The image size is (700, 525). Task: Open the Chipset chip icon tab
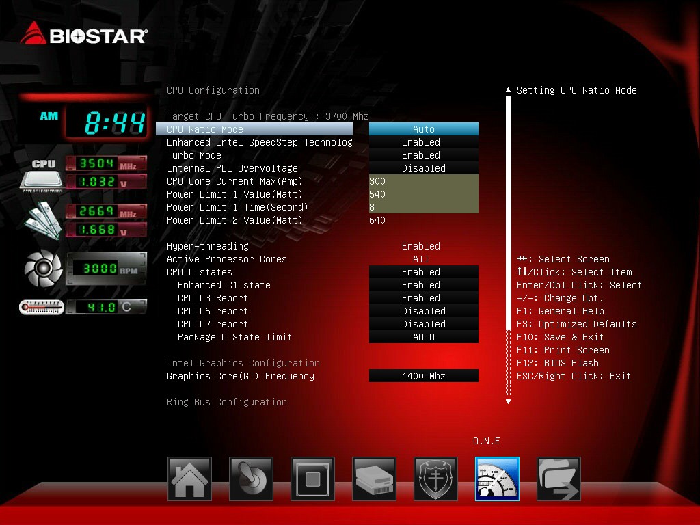point(312,479)
